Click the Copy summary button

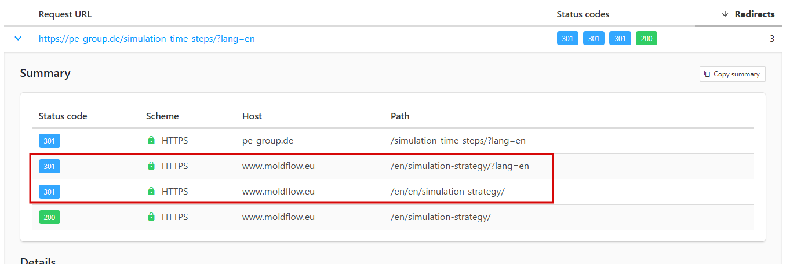[x=733, y=74]
